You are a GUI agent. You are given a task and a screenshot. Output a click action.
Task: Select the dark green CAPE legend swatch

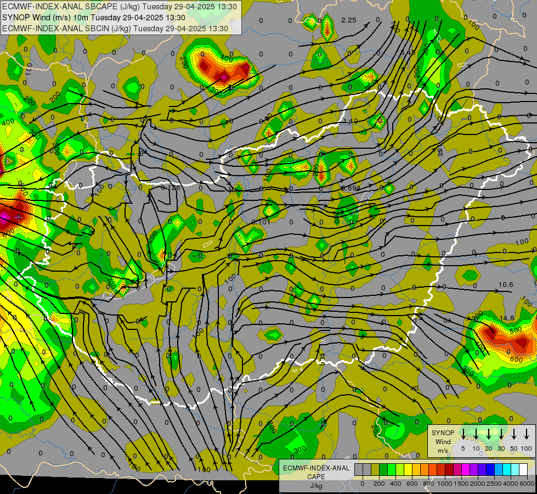(x=383, y=469)
